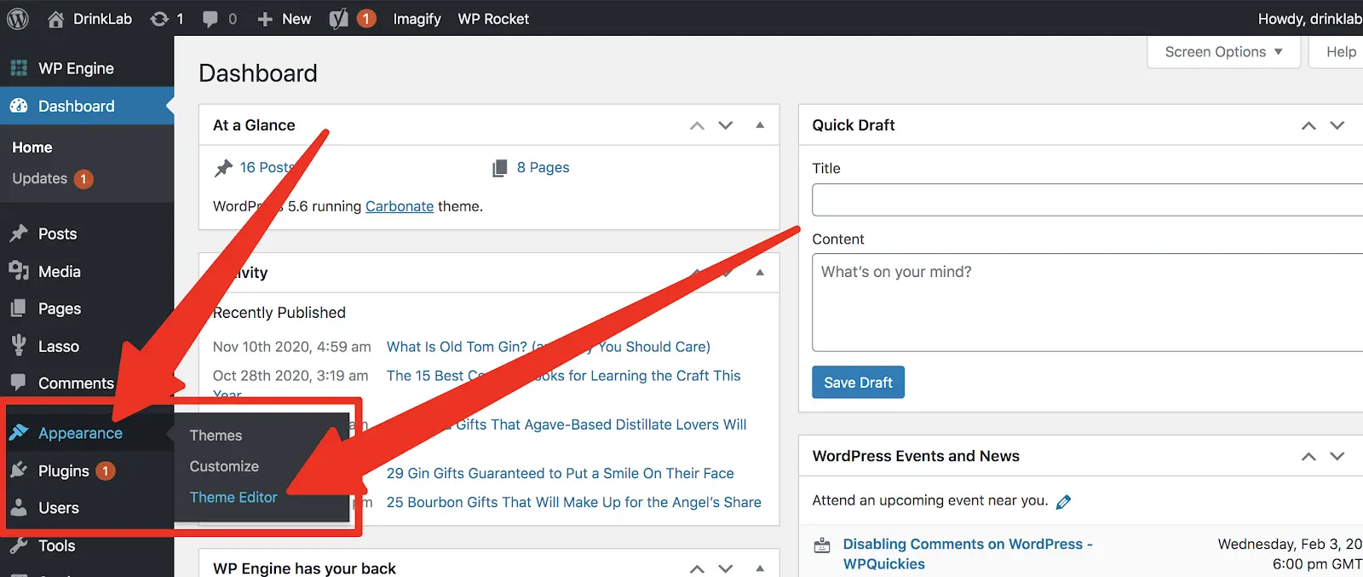Open Disabling Comments on WordPress event
The width and height of the screenshot is (1363, 577).
(968, 554)
